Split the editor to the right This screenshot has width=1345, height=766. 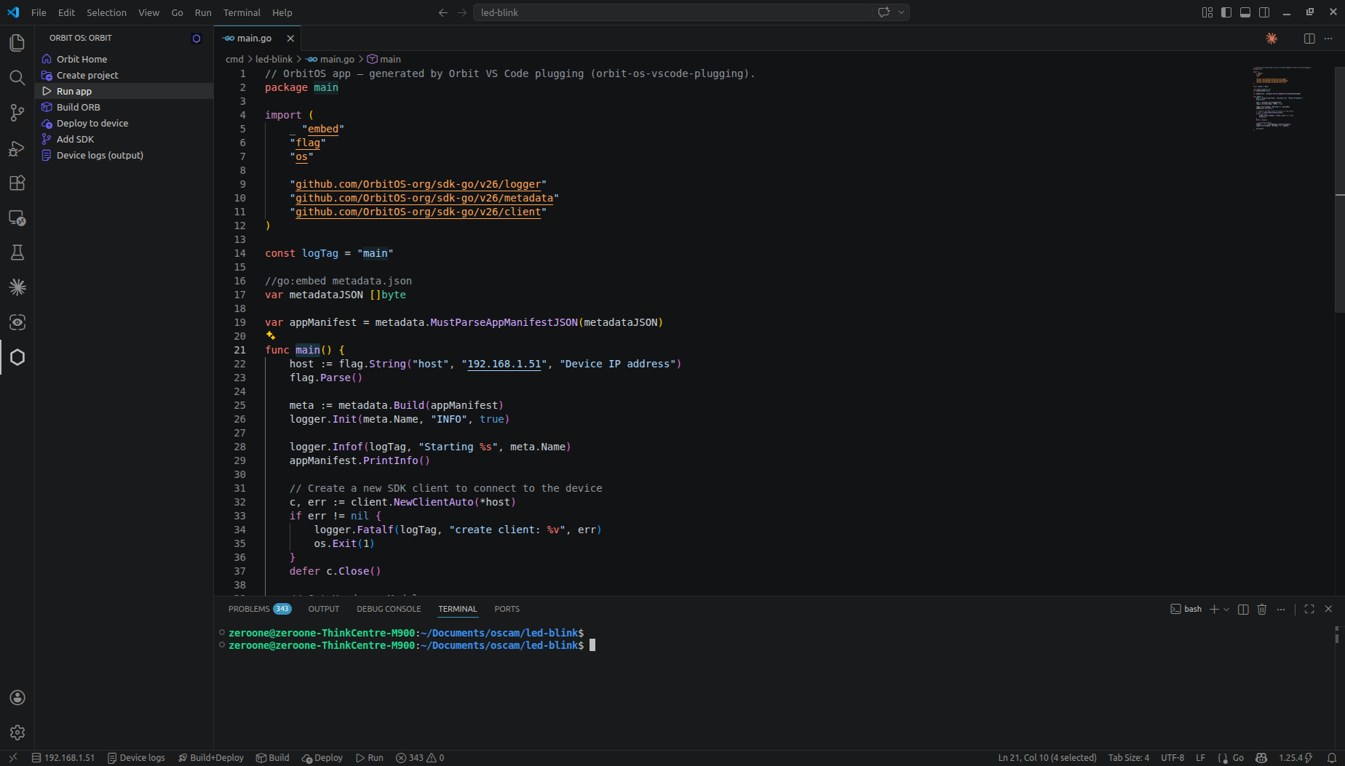(x=1309, y=39)
